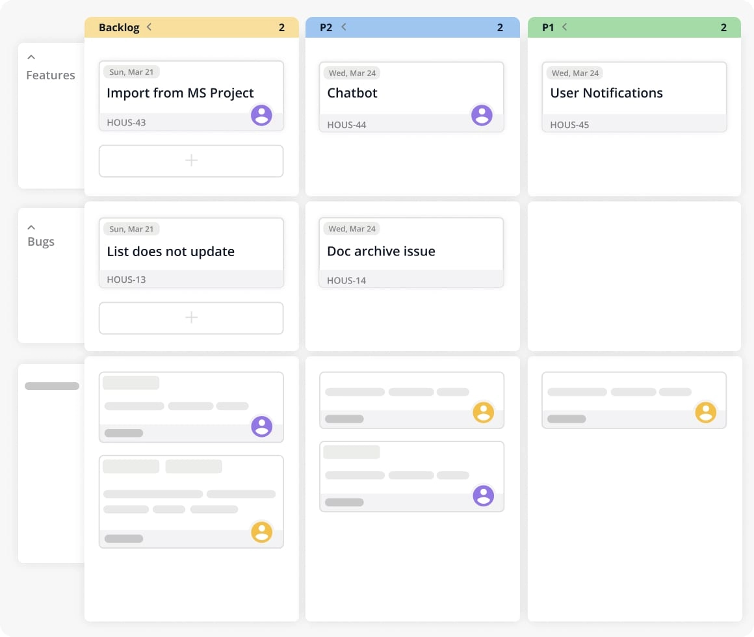This screenshot has width=754, height=637.
Task: Click the card count badge on Backlog header
Action: click(281, 27)
